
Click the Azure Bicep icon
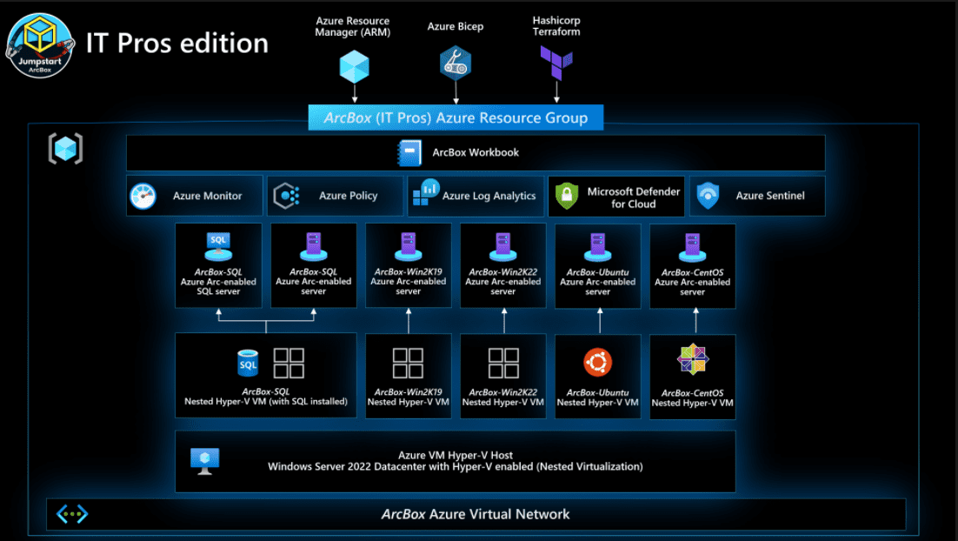(456, 63)
